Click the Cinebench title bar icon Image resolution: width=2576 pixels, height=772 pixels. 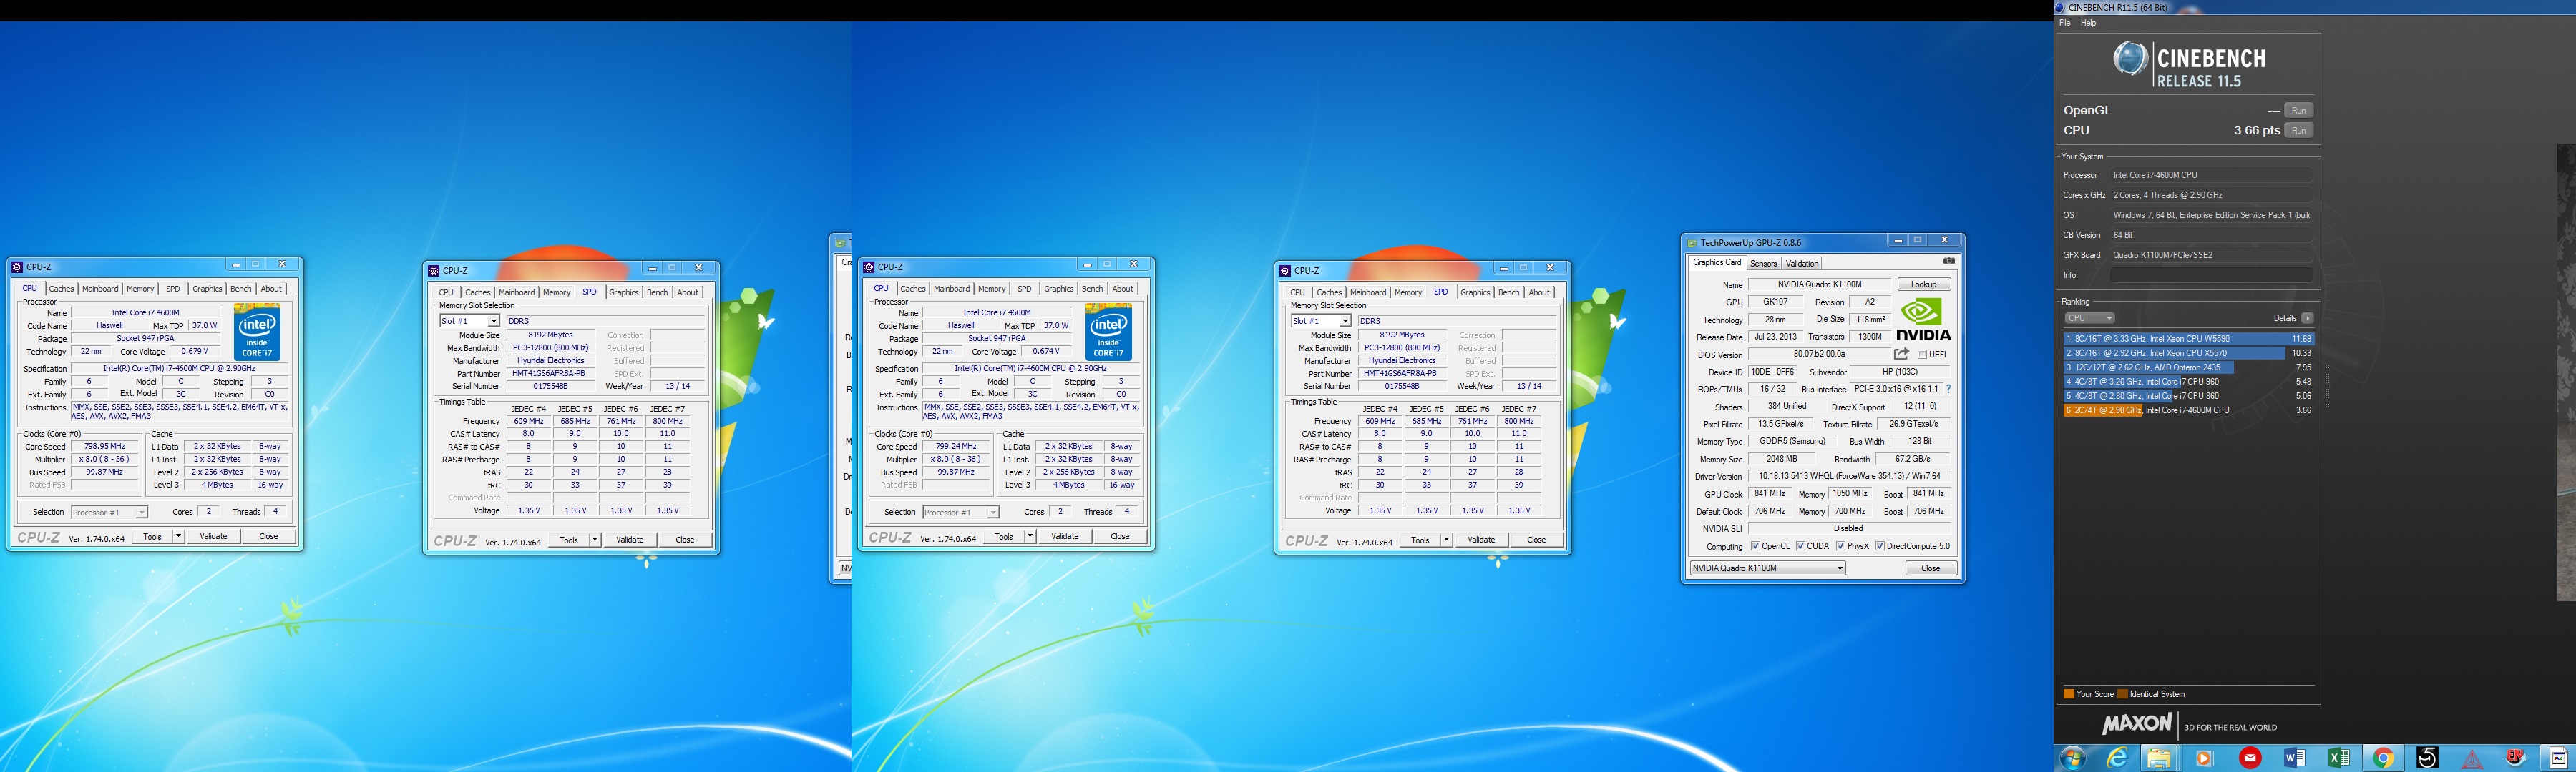2061,7
